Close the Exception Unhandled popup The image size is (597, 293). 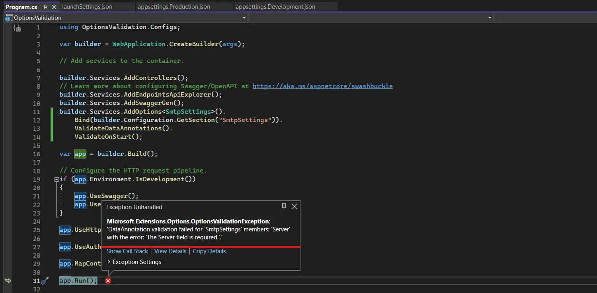pyautogui.click(x=294, y=206)
